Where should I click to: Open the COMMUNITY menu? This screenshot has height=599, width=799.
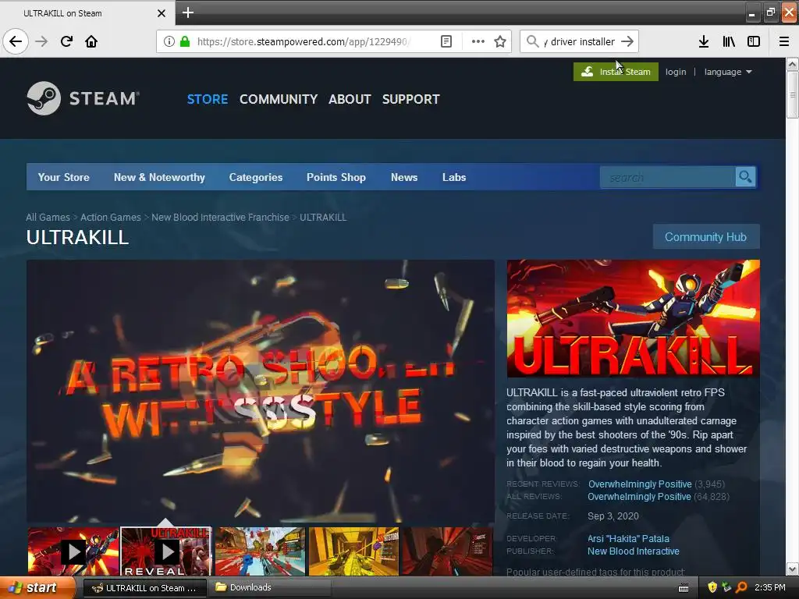[279, 99]
